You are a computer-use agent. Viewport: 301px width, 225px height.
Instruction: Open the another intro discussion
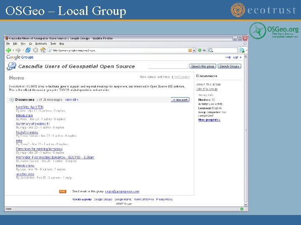pos(25,174)
